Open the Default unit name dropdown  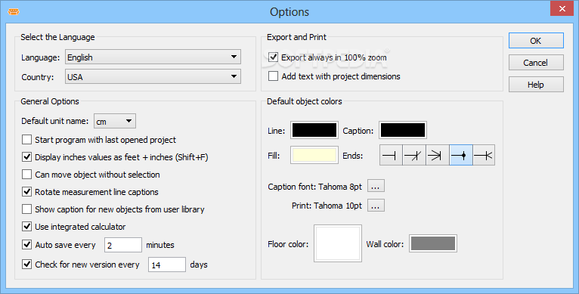click(115, 121)
